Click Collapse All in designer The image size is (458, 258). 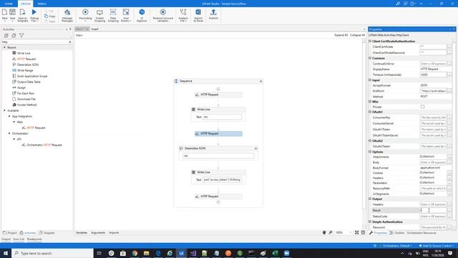357,35
